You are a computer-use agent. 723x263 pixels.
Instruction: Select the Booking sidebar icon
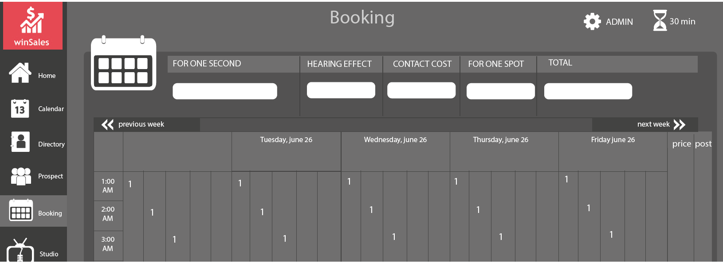tap(21, 210)
